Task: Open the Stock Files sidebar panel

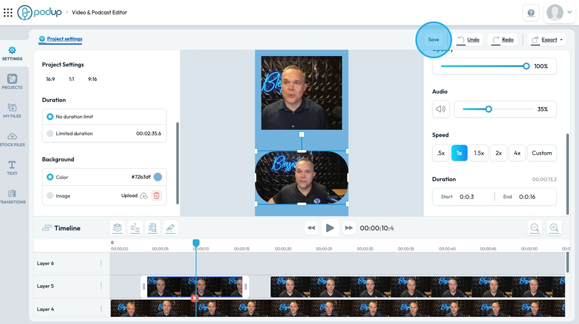Action: tap(12, 139)
